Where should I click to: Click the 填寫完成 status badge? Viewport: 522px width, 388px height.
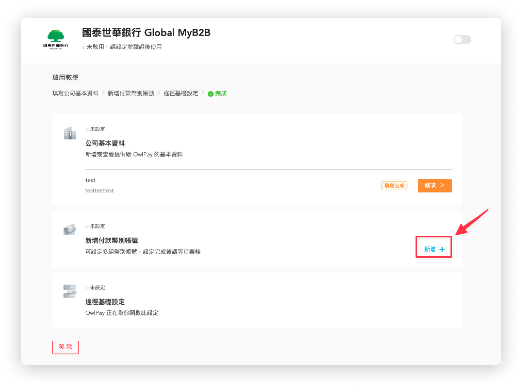(x=394, y=186)
